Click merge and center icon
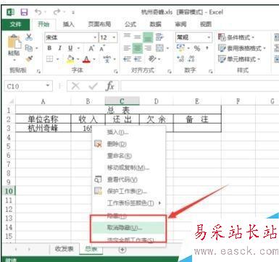The width and height of the screenshot is (279, 262). click(x=159, y=48)
